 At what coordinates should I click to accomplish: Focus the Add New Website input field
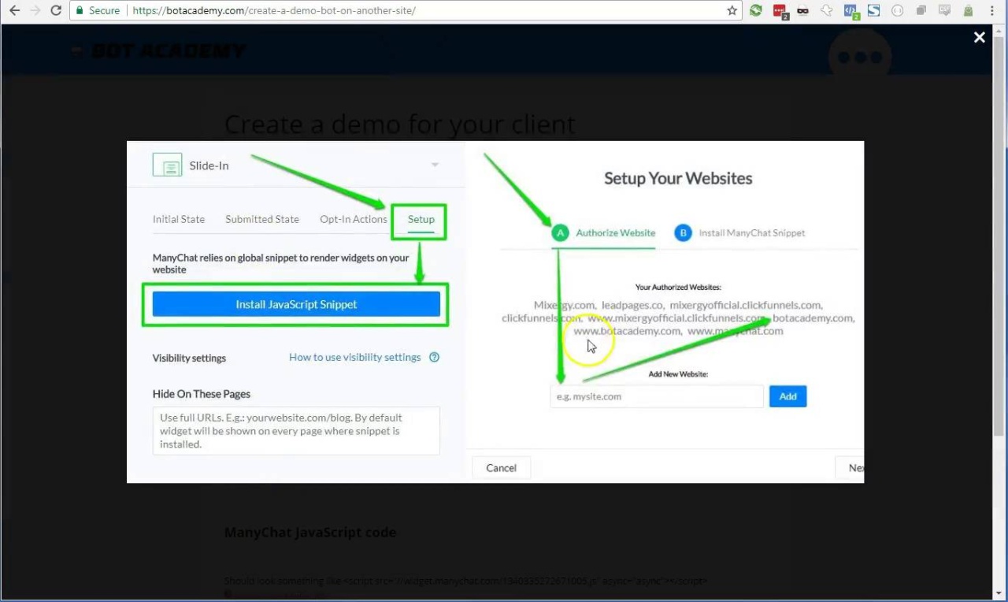pyautogui.click(x=657, y=396)
